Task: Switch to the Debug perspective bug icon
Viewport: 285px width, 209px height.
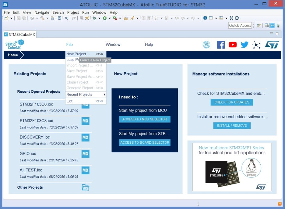Action: point(278,26)
